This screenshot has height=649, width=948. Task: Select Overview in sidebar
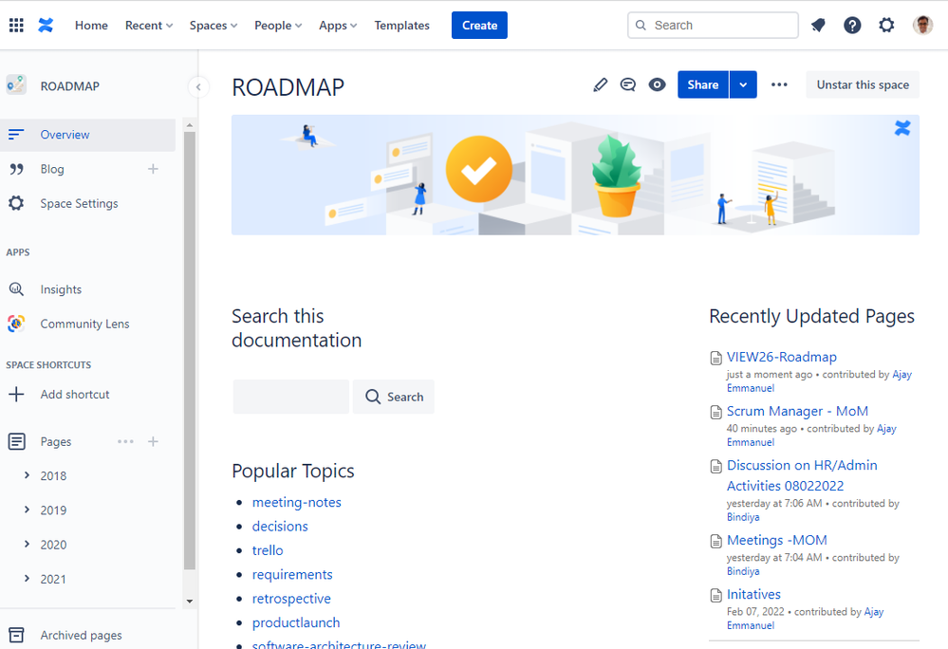[87, 135]
